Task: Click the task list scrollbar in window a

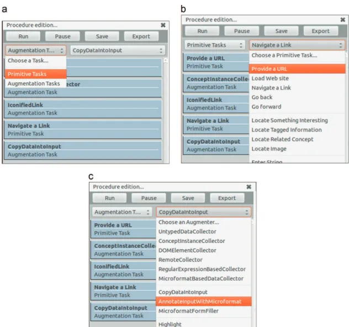Action: (165, 110)
